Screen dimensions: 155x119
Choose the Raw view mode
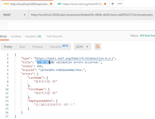22,47
